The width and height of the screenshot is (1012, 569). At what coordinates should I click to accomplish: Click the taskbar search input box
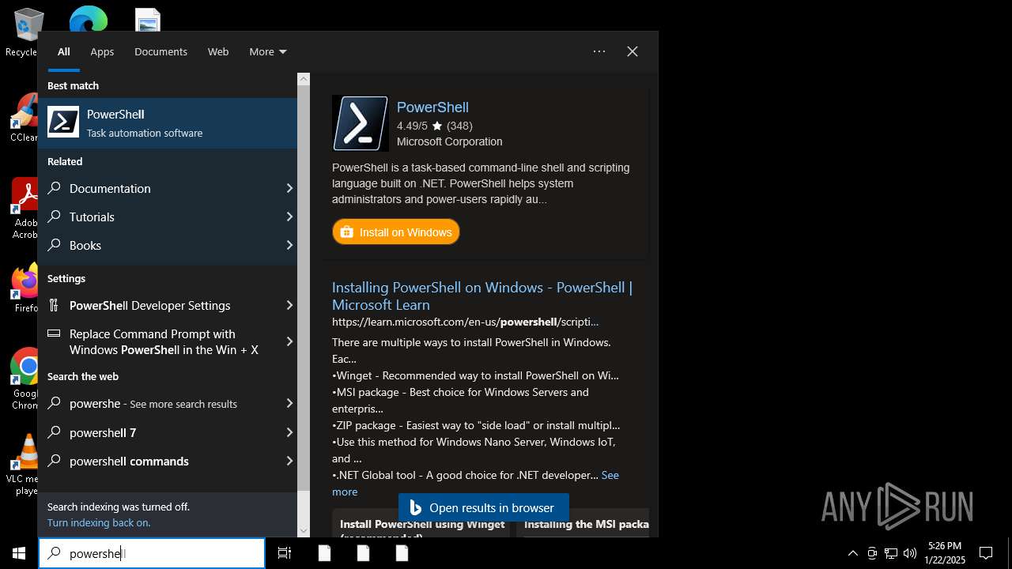[x=152, y=553]
